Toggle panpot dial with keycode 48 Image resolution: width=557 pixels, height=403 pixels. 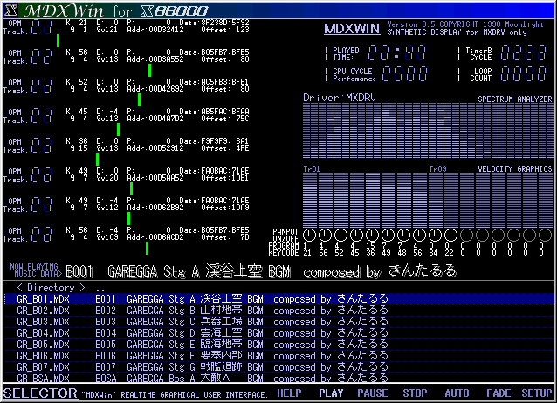click(403, 235)
